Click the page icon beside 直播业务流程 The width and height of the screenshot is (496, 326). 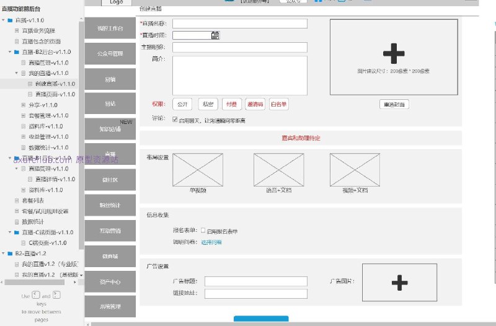[17, 30]
